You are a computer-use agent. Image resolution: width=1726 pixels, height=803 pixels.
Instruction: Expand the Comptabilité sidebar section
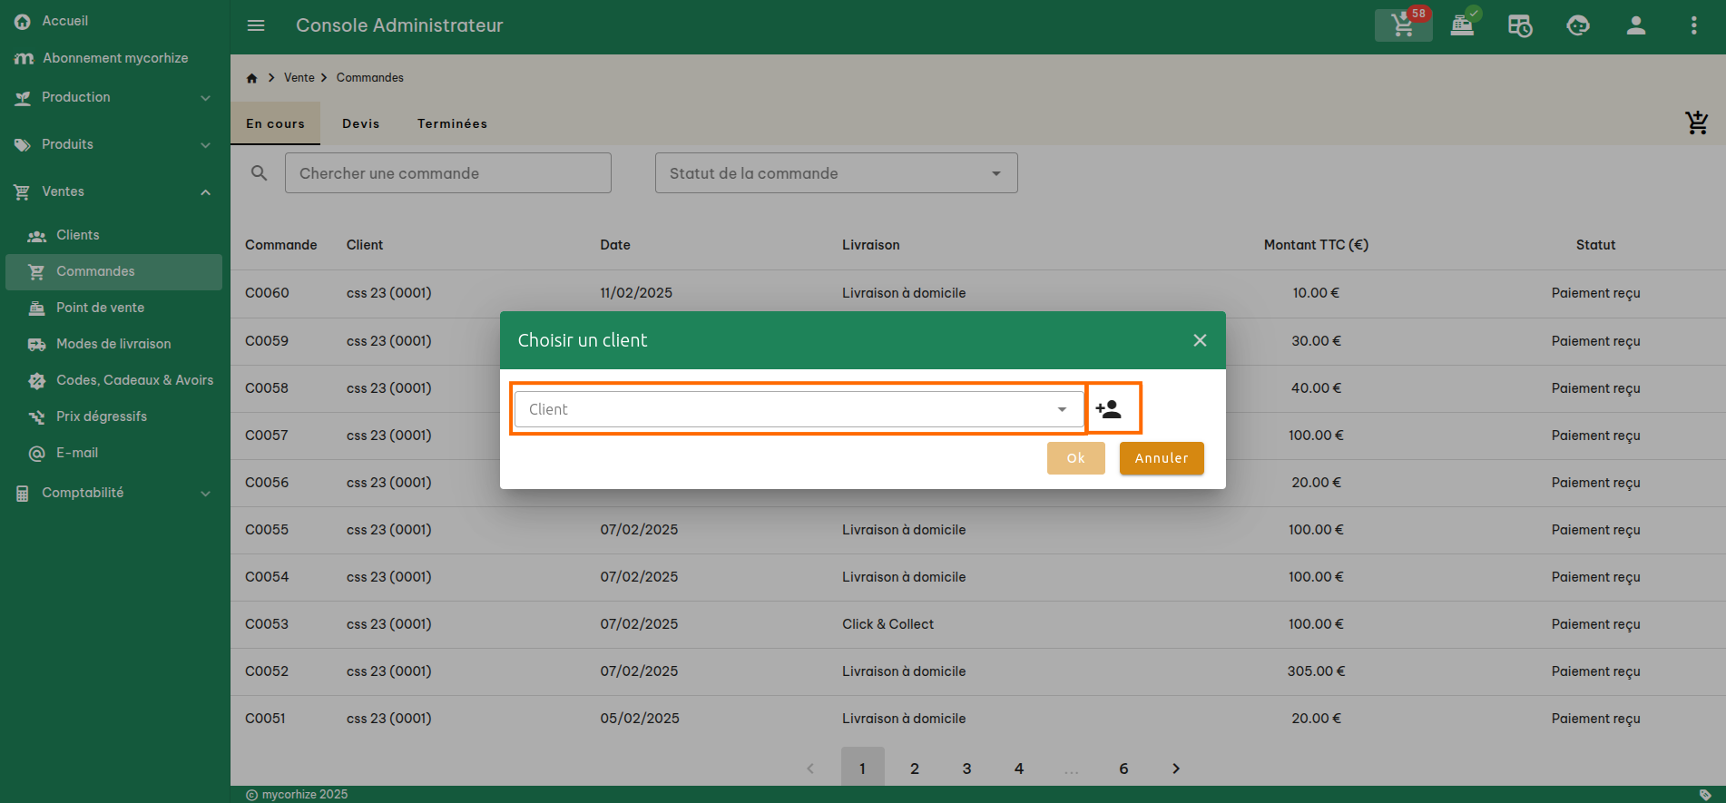tap(114, 493)
